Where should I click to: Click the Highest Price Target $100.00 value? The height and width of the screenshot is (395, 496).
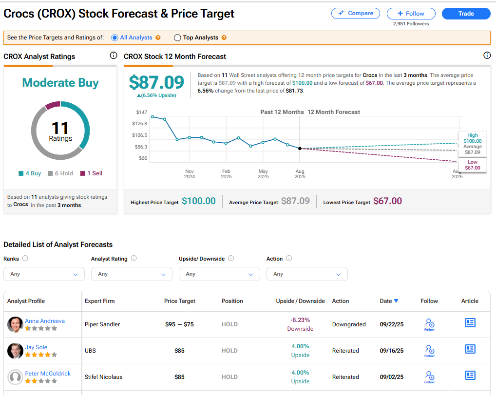[199, 201]
